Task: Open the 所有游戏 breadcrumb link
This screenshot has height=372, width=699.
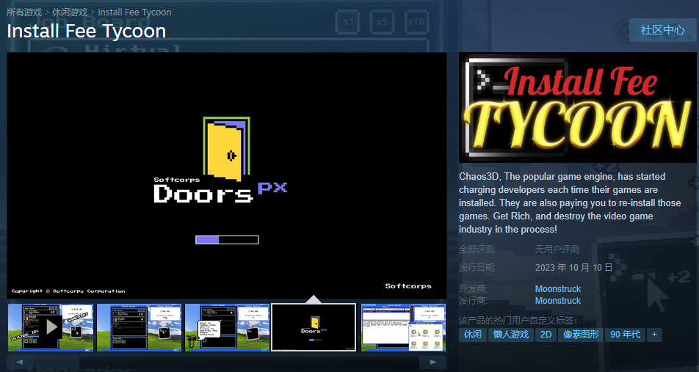Action: (24, 12)
